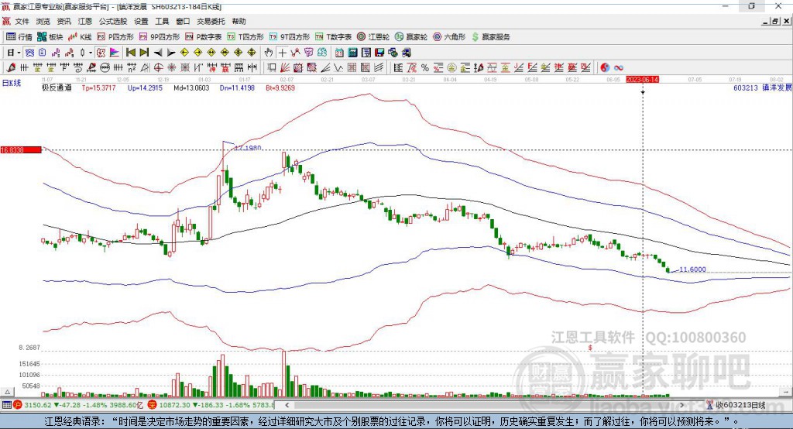Launch the 江恩轮 Gann wheel
The image size is (793, 429).
pyautogui.click(x=373, y=37)
